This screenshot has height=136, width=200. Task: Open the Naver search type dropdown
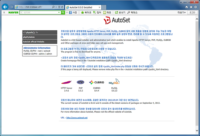click(21, 13)
